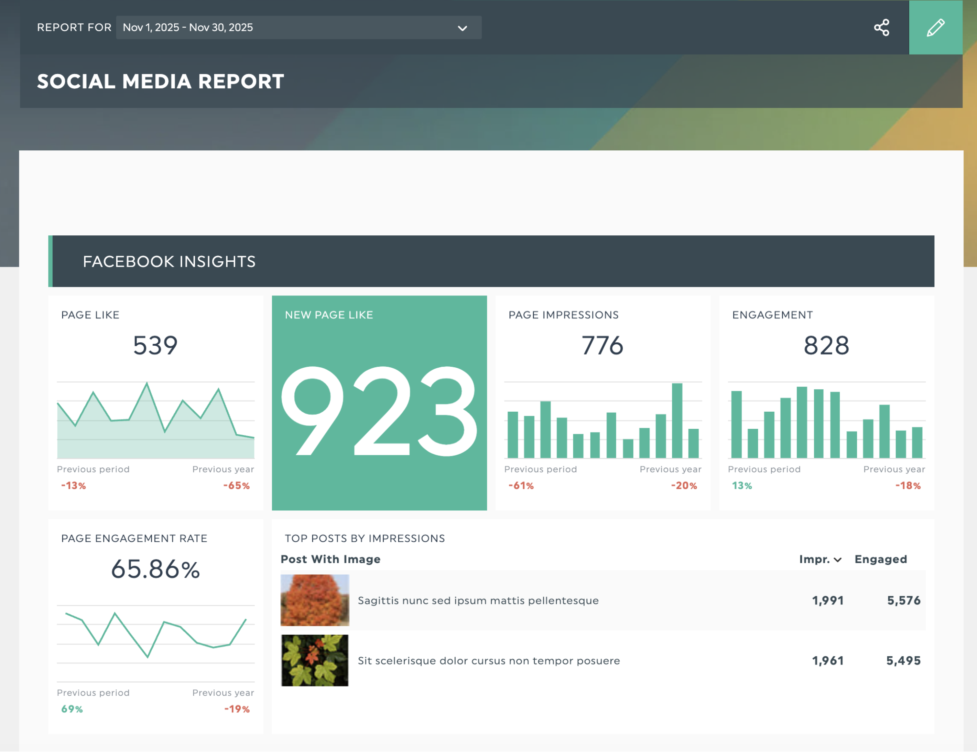Click the green leaves post thumbnail
This screenshot has height=752, width=977.
314,660
